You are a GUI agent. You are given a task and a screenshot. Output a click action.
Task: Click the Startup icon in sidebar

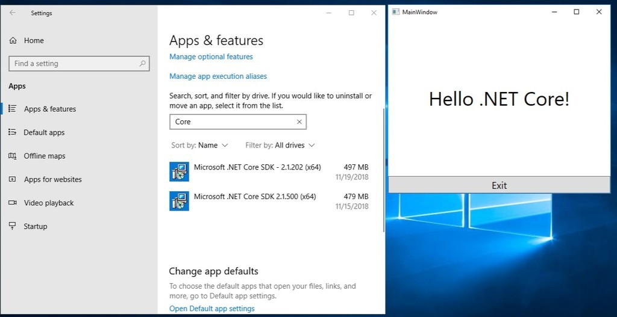[x=13, y=226]
